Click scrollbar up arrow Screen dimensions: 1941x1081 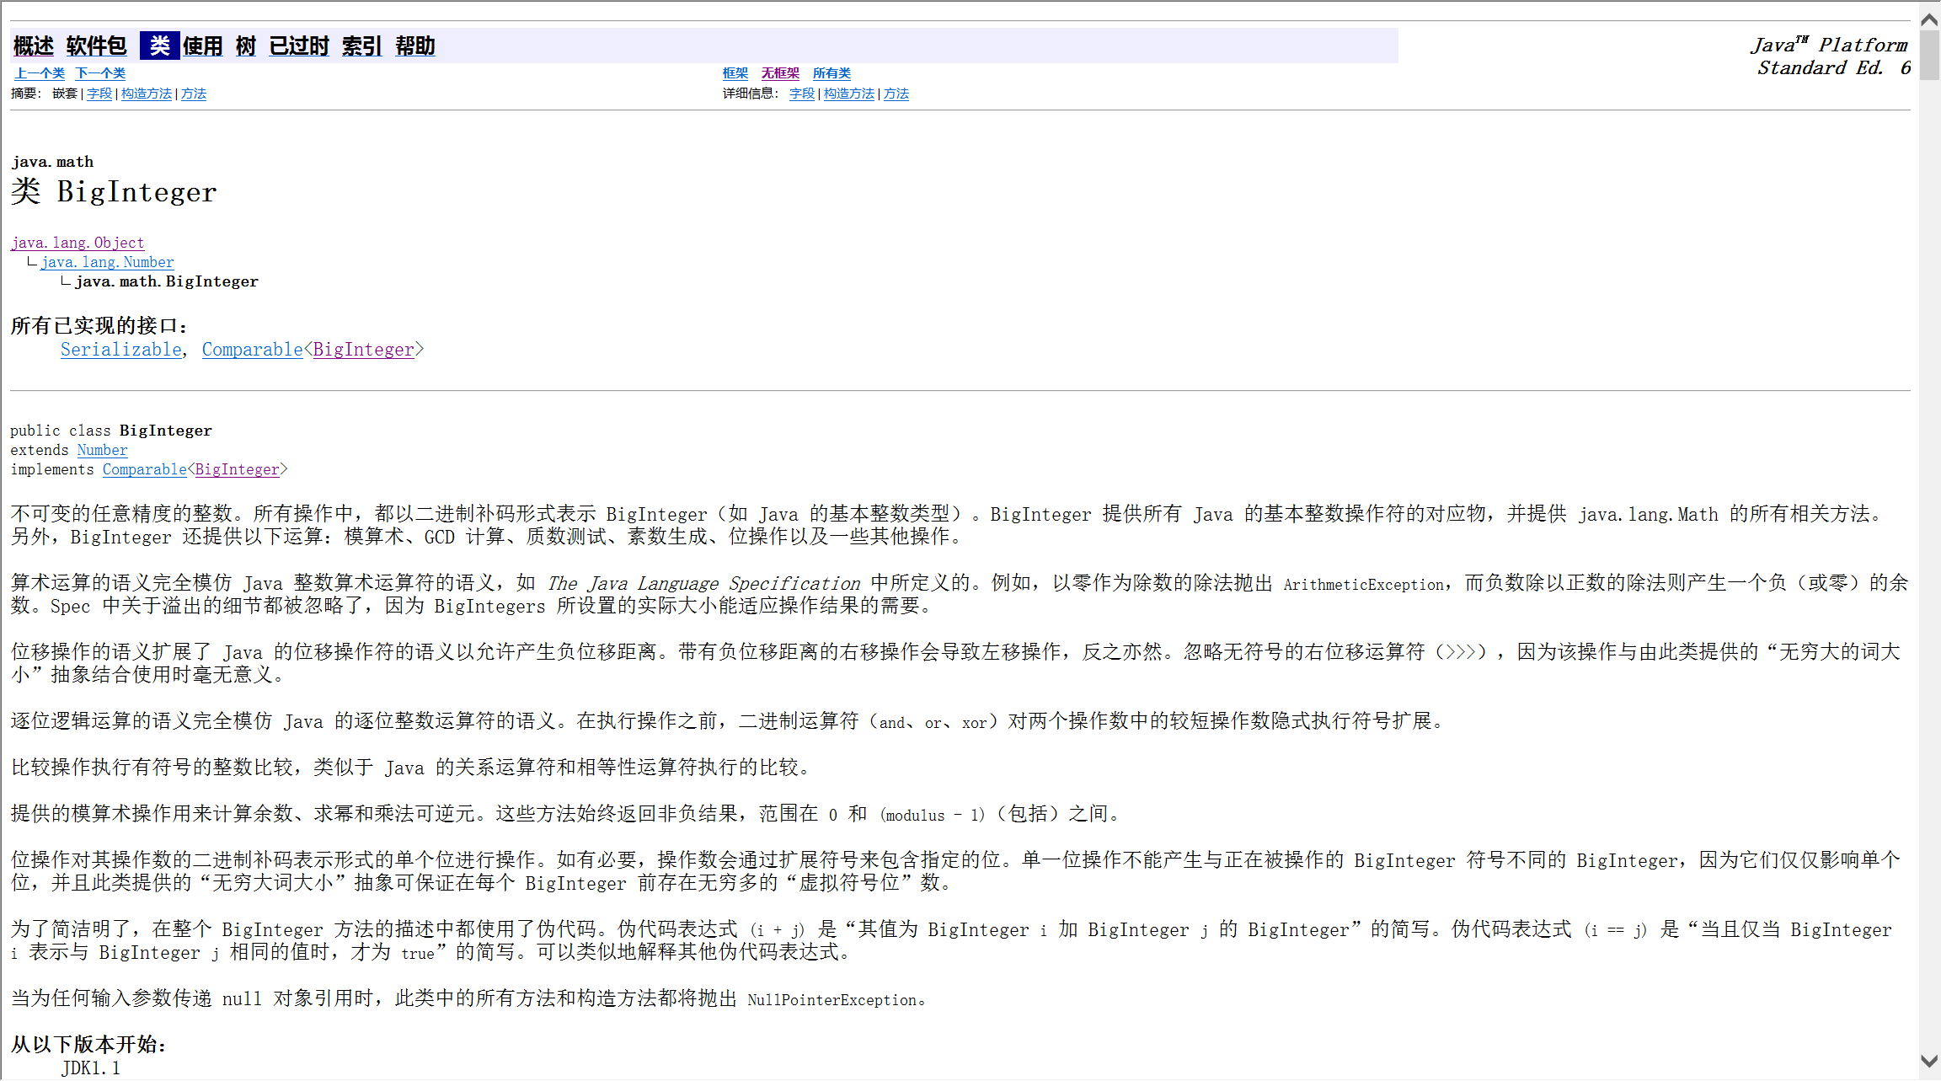point(1929,19)
